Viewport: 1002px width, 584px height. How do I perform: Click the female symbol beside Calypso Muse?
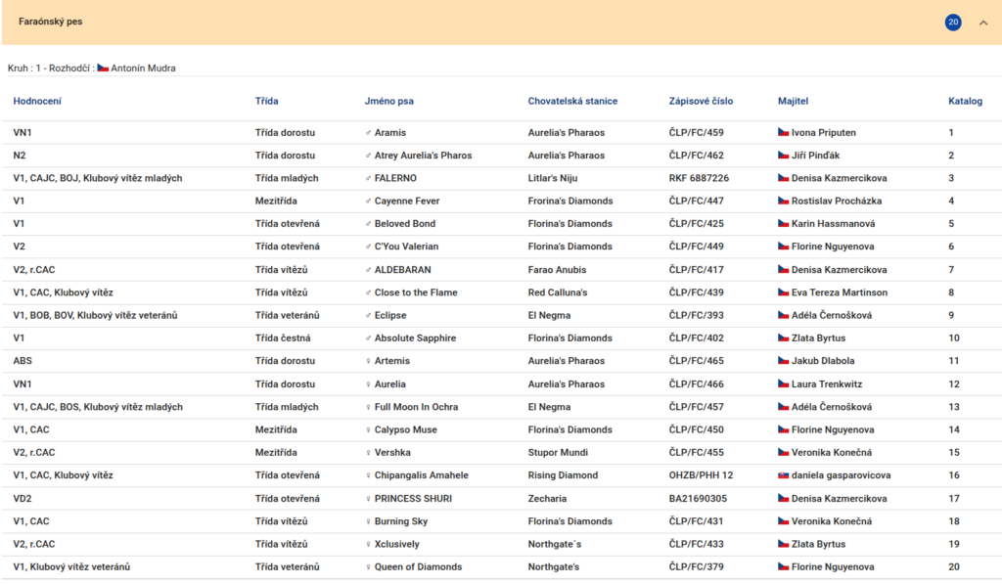pos(368,430)
